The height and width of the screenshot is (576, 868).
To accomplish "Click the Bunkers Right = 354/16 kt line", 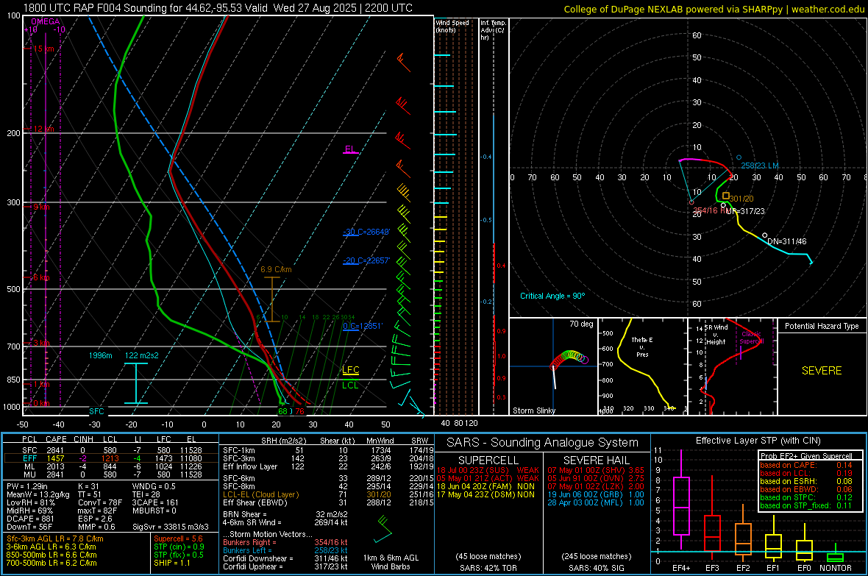I will click(285, 542).
